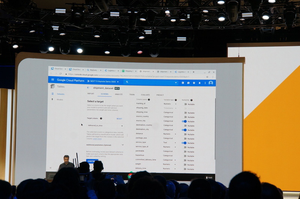Open the three-dot settings menu in header
300x199 pixels.
point(205,83)
